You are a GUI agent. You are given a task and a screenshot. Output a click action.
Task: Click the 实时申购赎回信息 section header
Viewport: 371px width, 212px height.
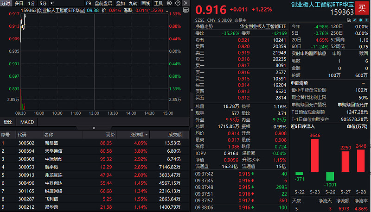(x=309, y=54)
